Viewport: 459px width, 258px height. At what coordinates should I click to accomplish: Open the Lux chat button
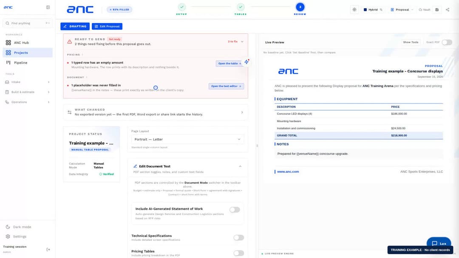pos(439,243)
